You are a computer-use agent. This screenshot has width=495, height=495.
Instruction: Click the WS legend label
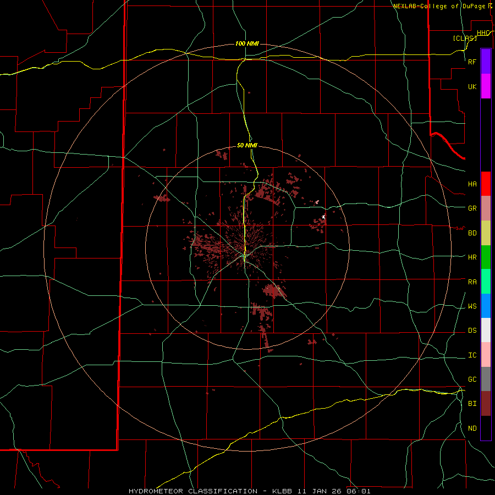[x=472, y=306]
